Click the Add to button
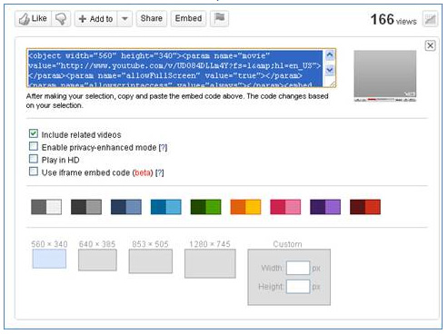 pyautogui.click(x=95, y=19)
